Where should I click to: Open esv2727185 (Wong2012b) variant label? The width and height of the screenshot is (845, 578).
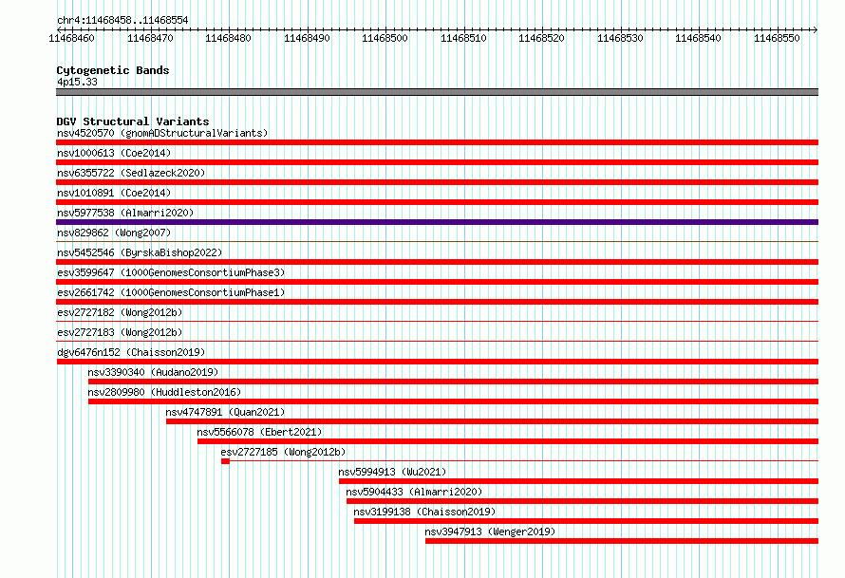283,452
